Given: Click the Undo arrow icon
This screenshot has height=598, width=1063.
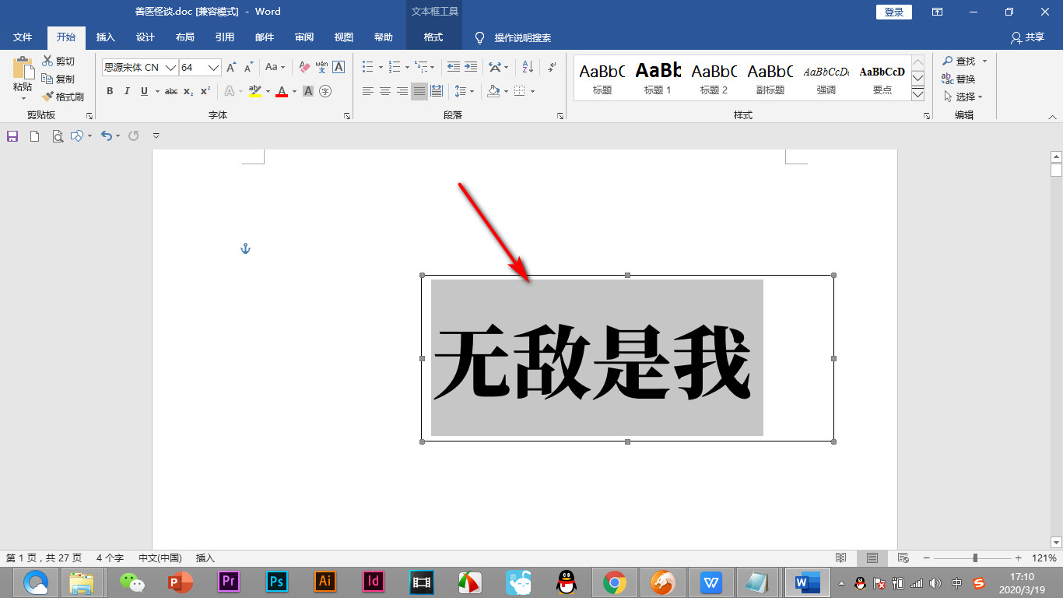Looking at the screenshot, I should [x=106, y=136].
